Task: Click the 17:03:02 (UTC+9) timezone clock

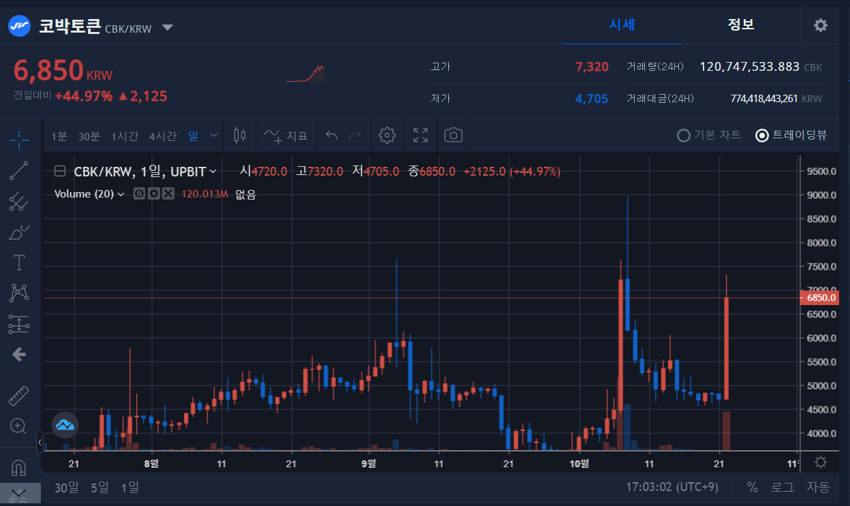Action: [x=672, y=488]
